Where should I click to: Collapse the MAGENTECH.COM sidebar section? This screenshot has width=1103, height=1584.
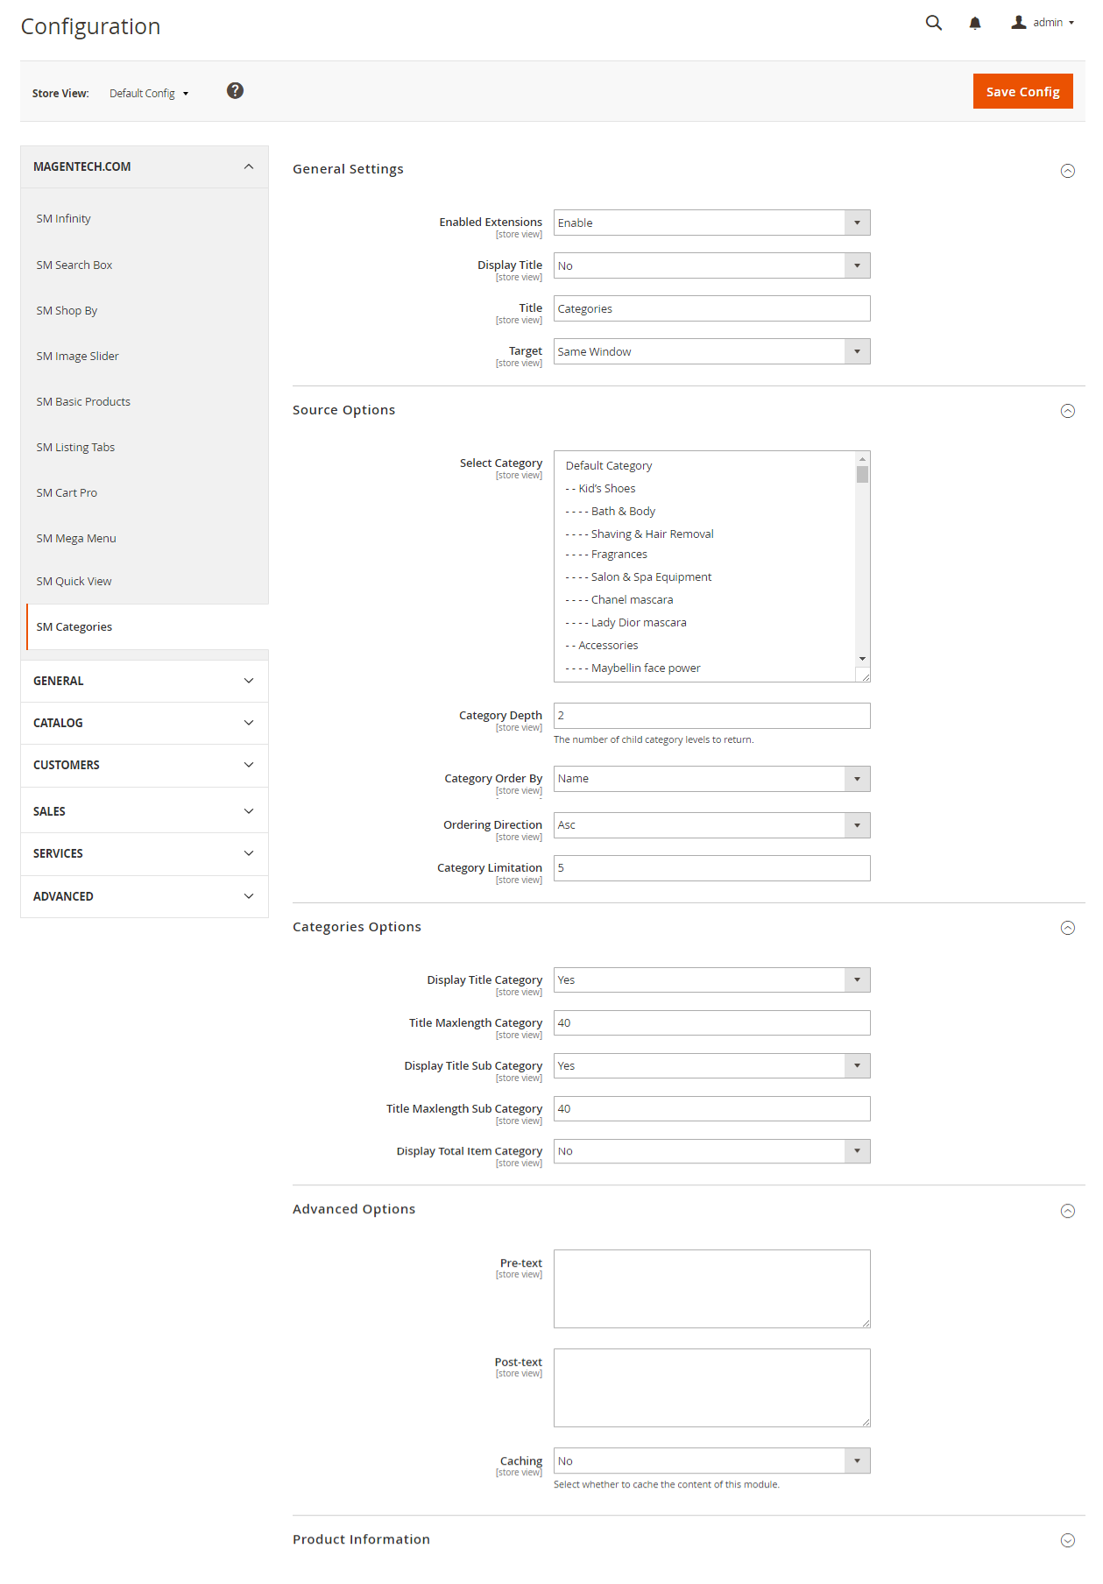[x=145, y=166]
